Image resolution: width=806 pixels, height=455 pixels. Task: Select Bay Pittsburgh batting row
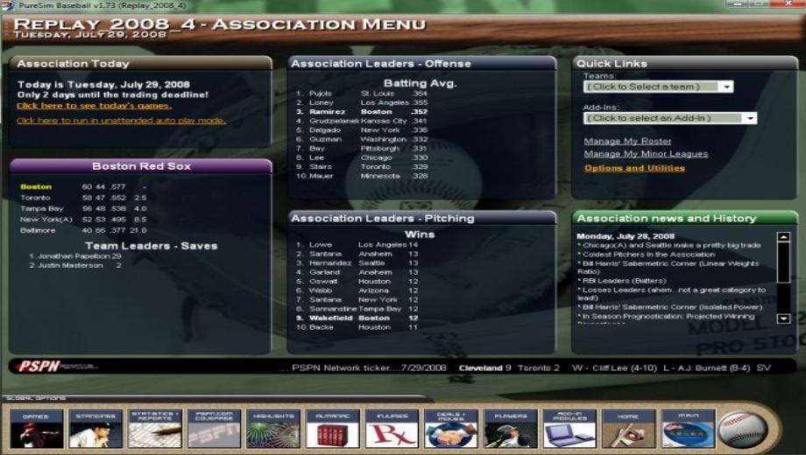362,149
